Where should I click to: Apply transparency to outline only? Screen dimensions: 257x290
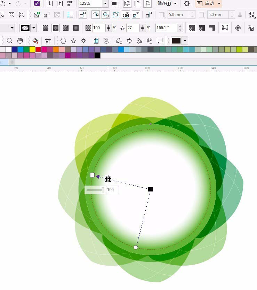tap(212, 28)
